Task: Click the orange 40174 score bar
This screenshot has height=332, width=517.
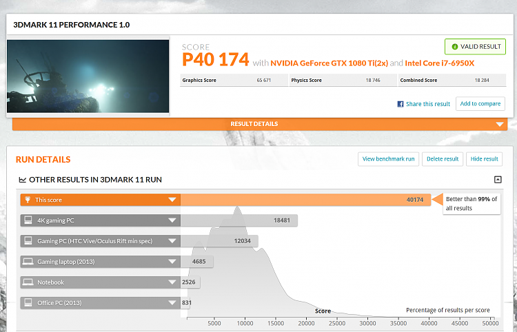Action: click(305, 200)
